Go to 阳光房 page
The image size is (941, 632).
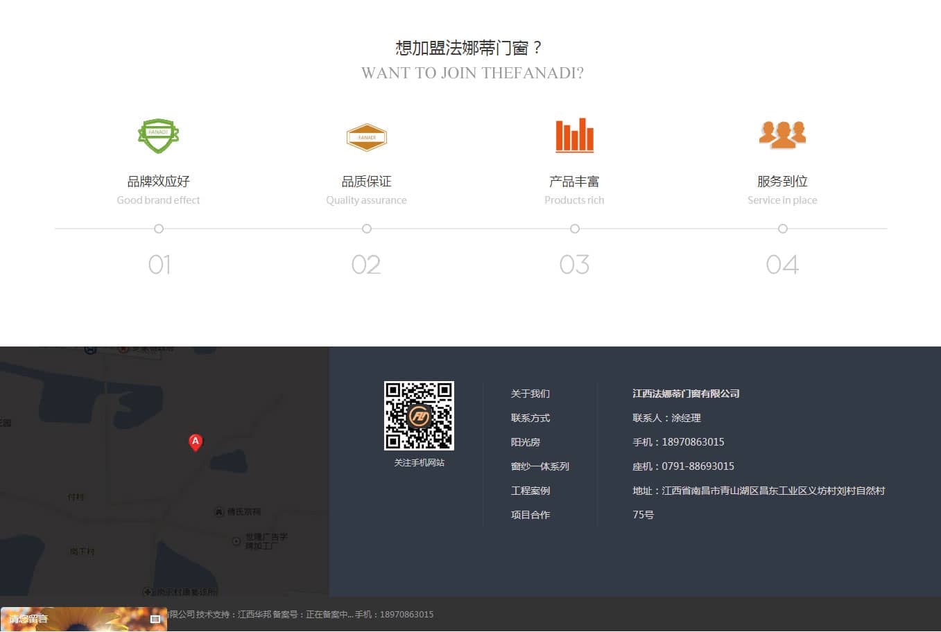[x=525, y=442]
